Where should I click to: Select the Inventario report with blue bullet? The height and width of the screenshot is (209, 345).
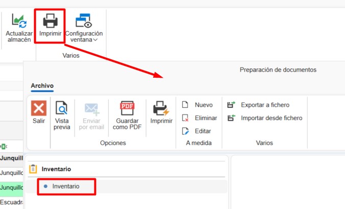coord(66,187)
